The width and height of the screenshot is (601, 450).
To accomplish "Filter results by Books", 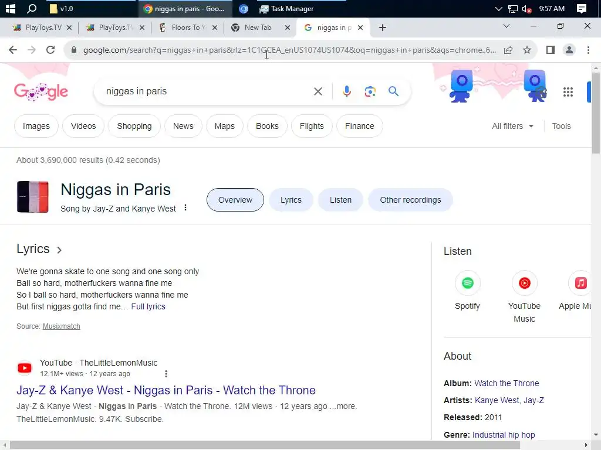I will pyautogui.click(x=267, y=126).
